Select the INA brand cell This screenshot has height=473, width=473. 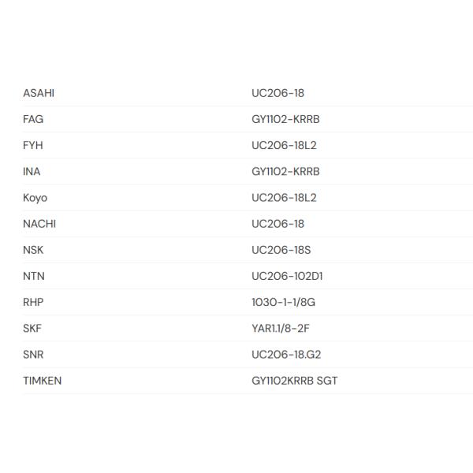32,171
